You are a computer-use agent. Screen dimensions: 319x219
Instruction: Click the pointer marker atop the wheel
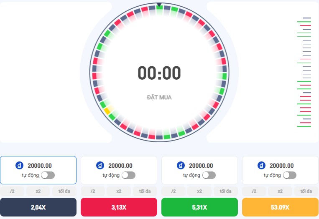(159, 5)
